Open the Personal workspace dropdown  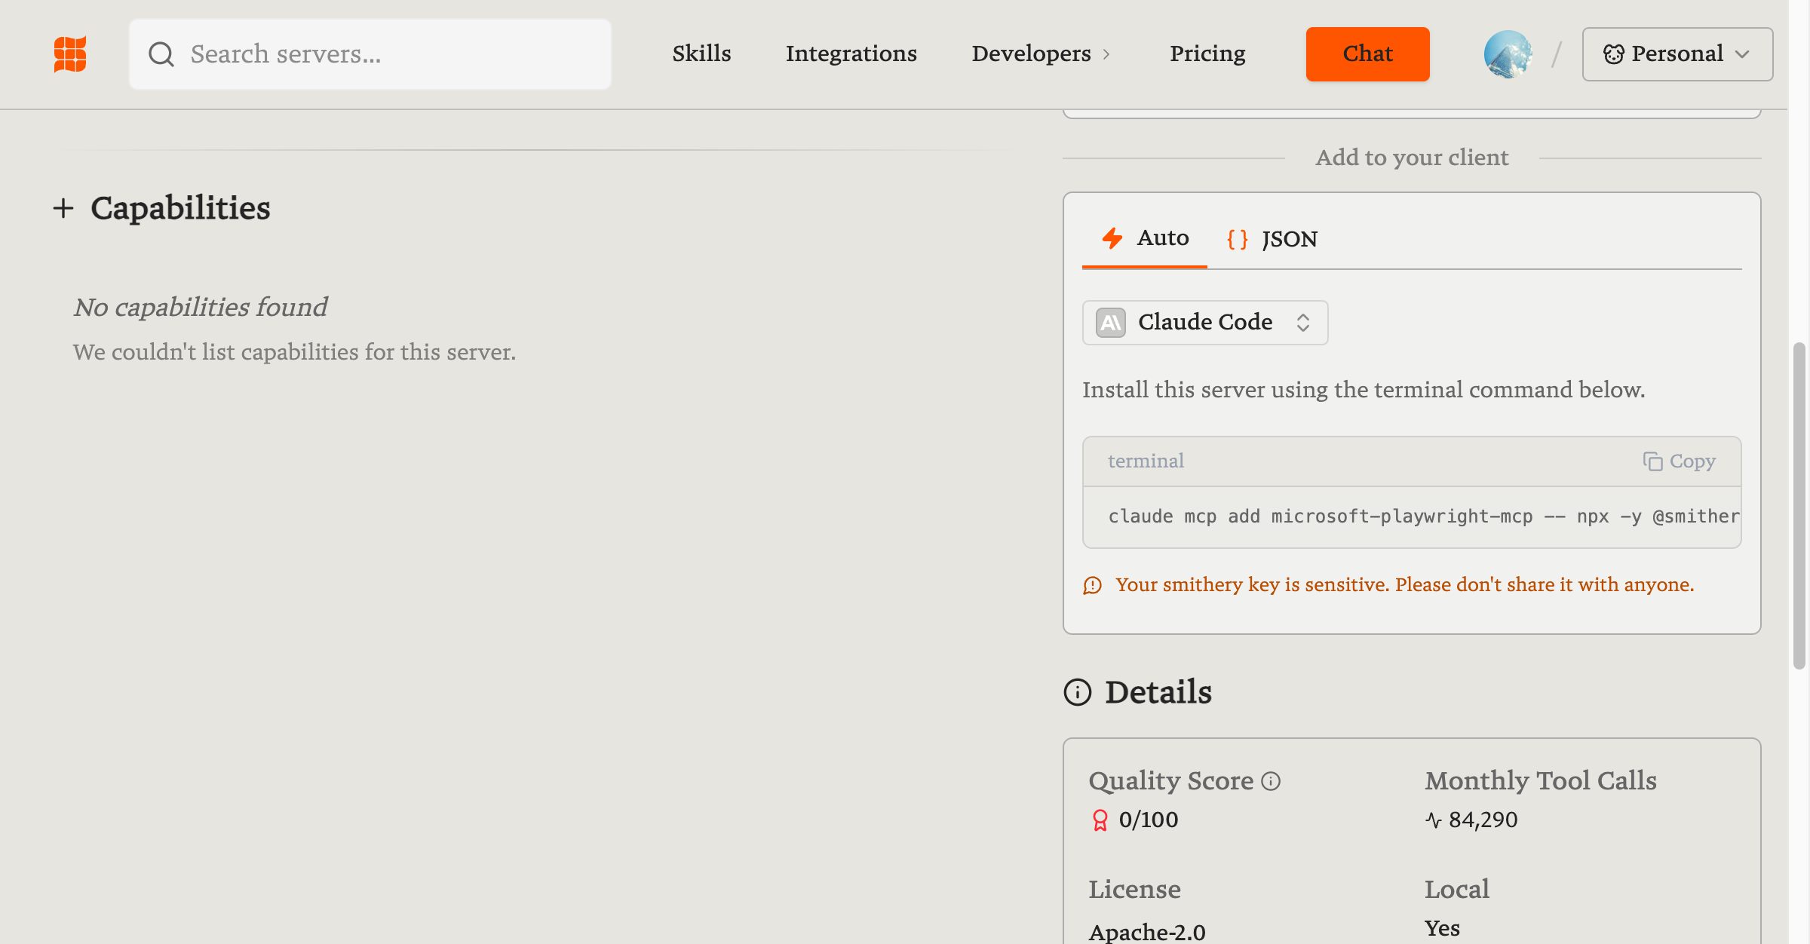pos(1677,54)
